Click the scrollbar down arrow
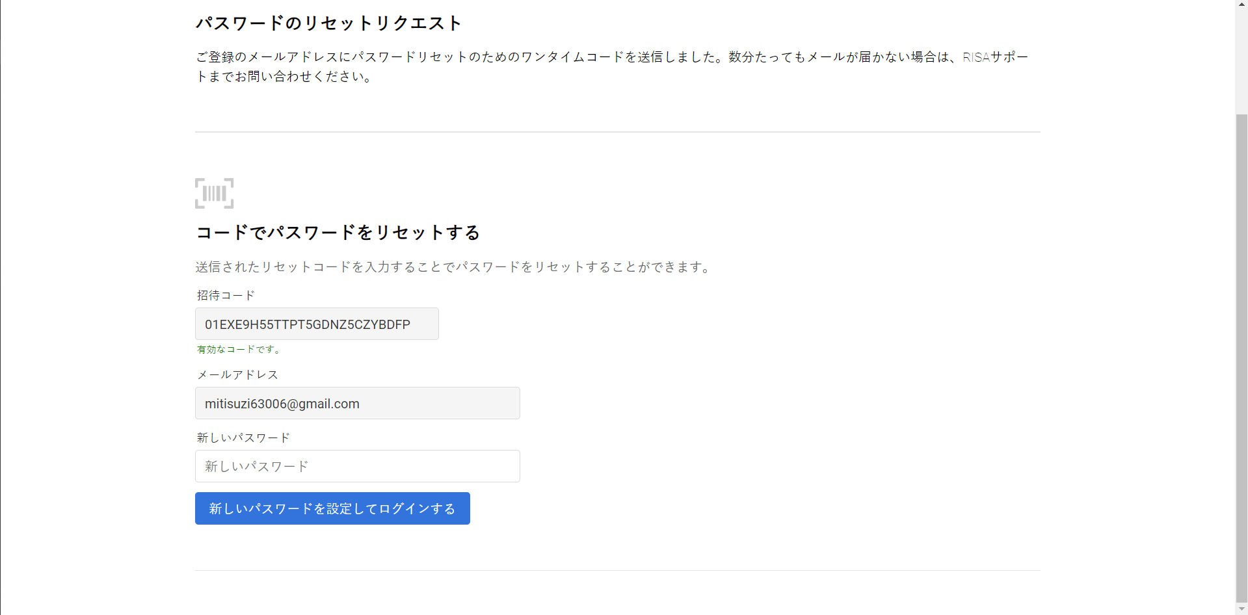Viewport: 1248px width, 615px height. [1241, 609]
